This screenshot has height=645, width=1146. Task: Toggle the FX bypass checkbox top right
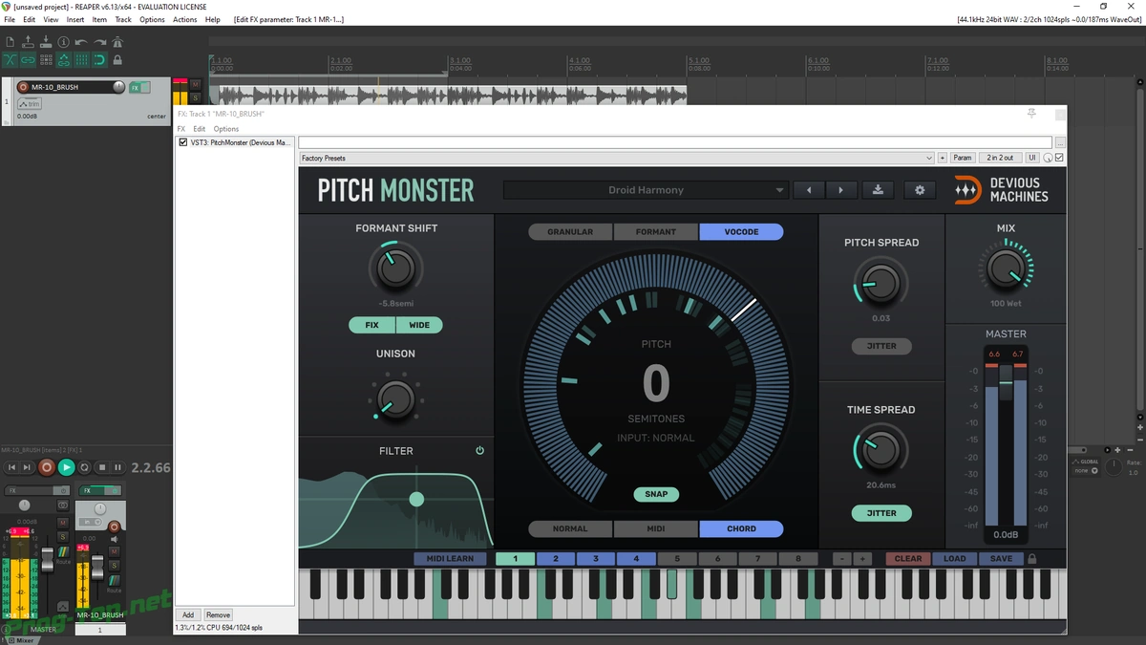(x=1059, y=158)
